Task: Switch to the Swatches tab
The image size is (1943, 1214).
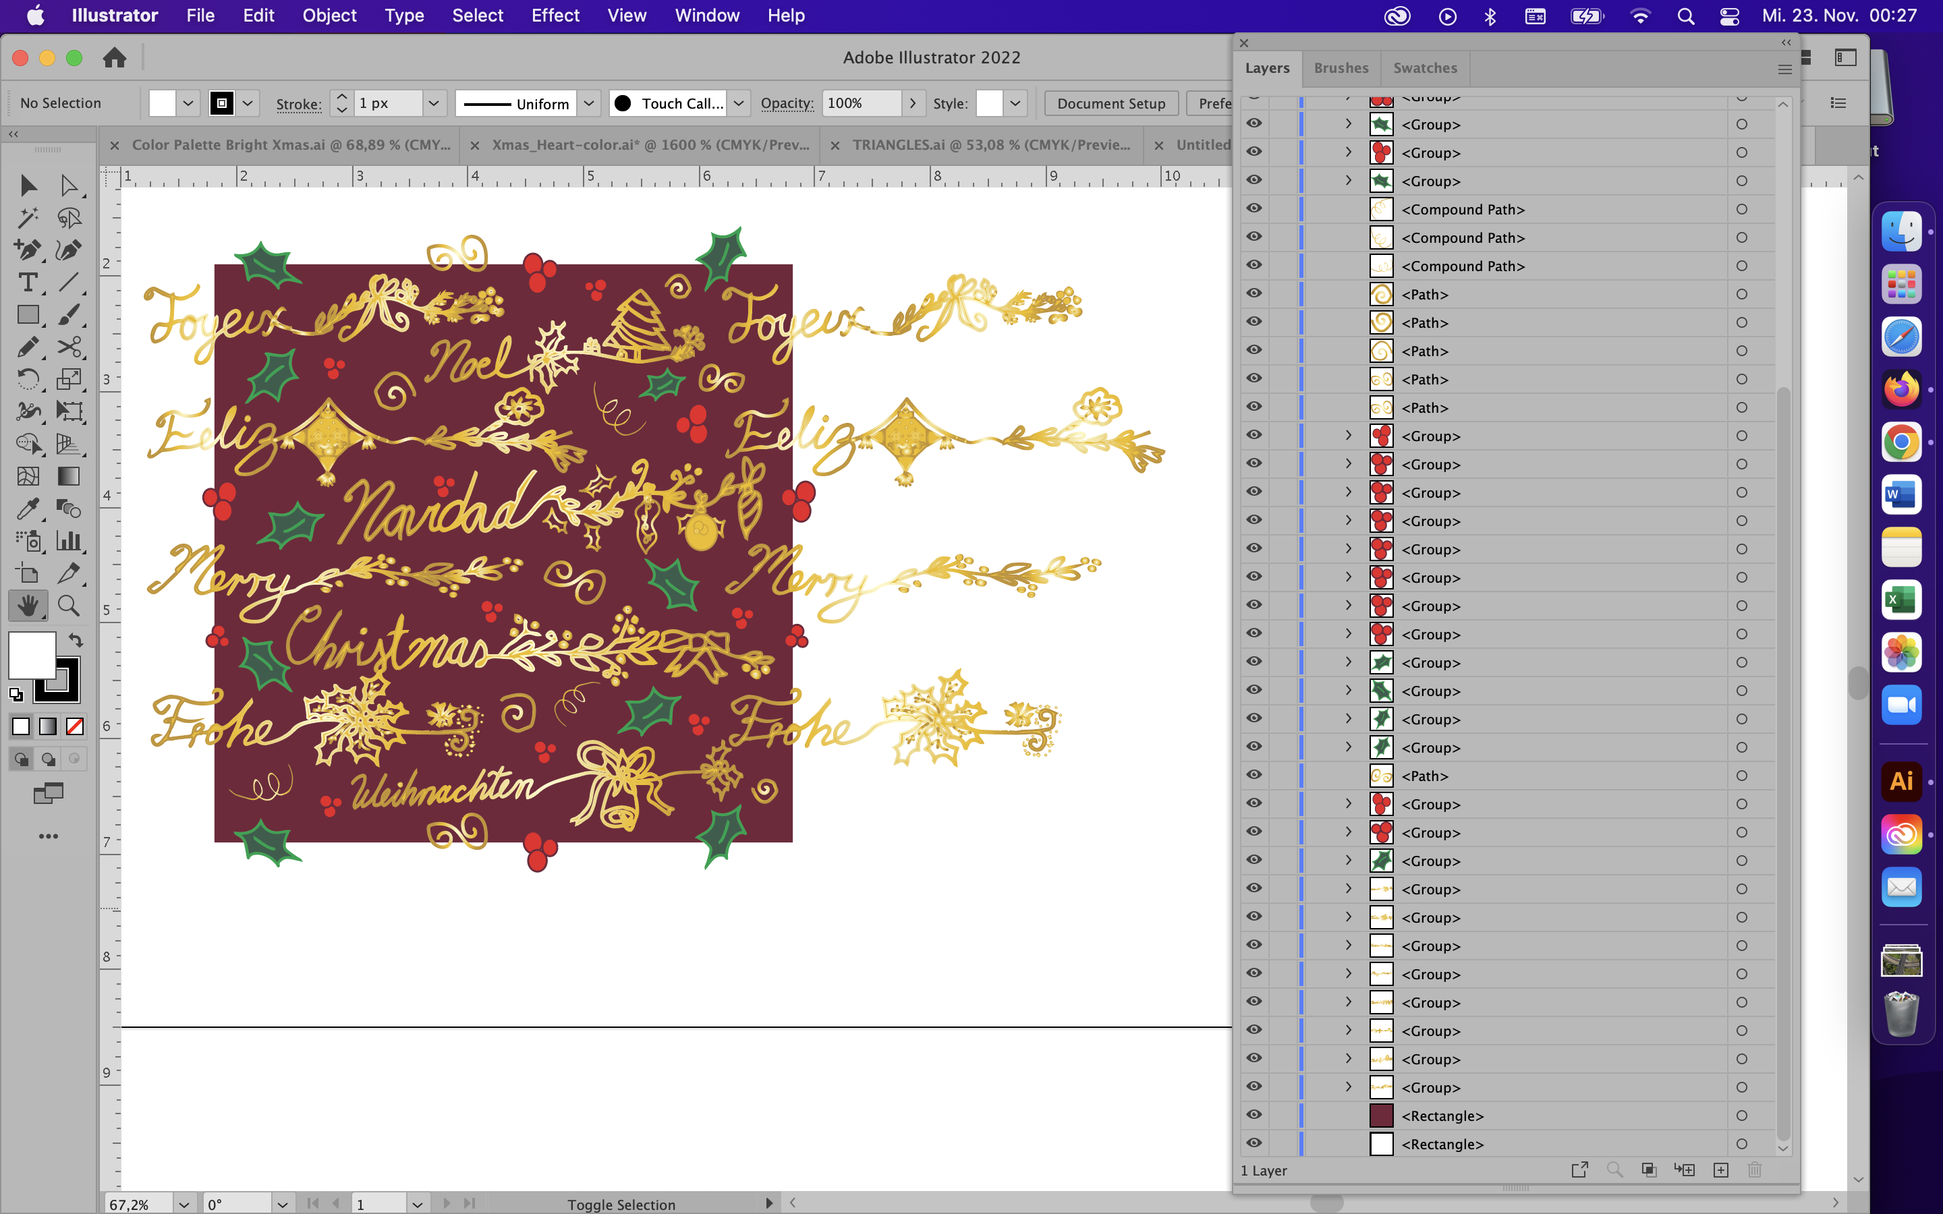Action: point(1425,68)
